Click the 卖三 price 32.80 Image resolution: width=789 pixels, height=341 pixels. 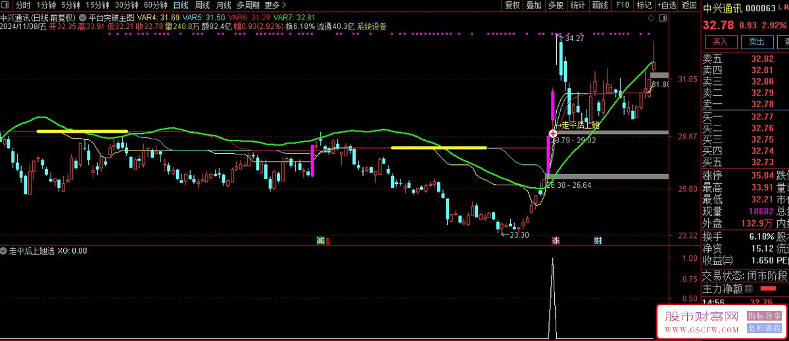point(761,81)
